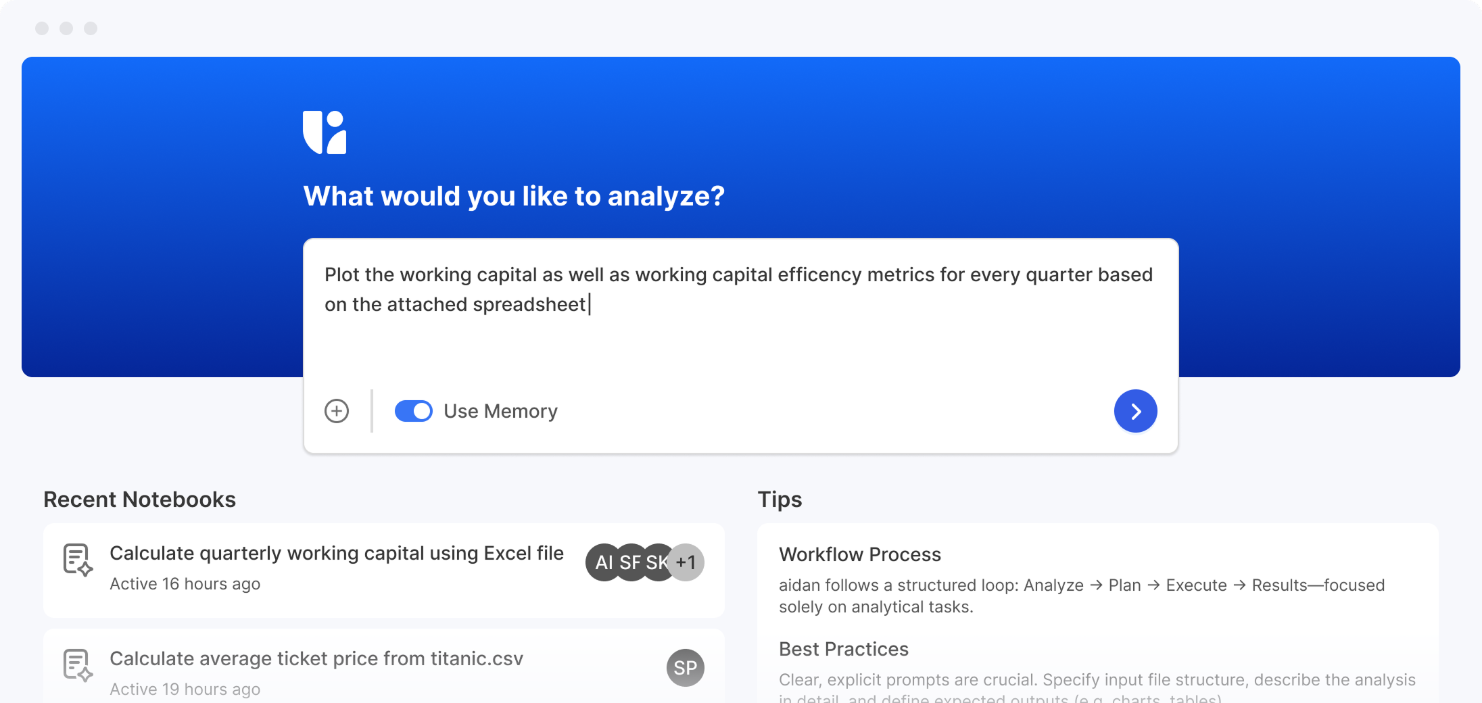Image resolution: width=1482 pixels, height=703 pixels.
Task: Click the SF collaborator avatar
Action: (x=630, y=562)
